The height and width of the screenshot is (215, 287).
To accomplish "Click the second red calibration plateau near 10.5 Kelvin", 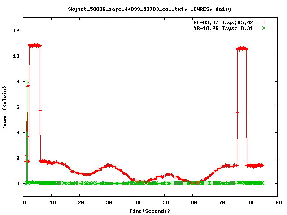I will click(x=242, y=48).
